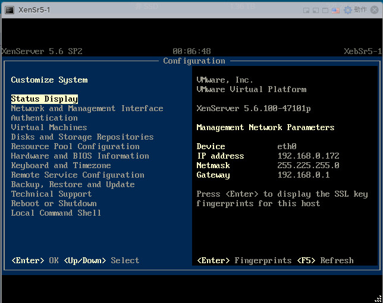Viewport: 383px width, 303px height.
Task: Click the console window icon beside XenSr5-1
Action: coord(10,10)
